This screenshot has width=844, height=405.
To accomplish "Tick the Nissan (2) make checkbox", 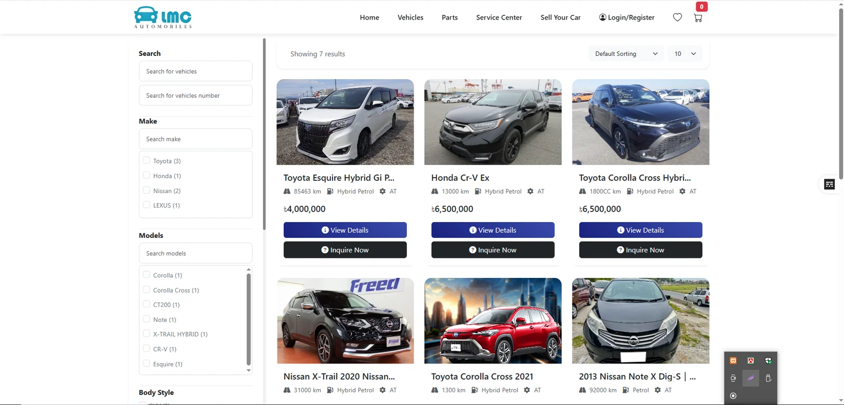I will (147, 190).
